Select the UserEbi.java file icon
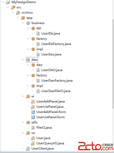This screenshot has height=153, width=114. click(38, 33)
